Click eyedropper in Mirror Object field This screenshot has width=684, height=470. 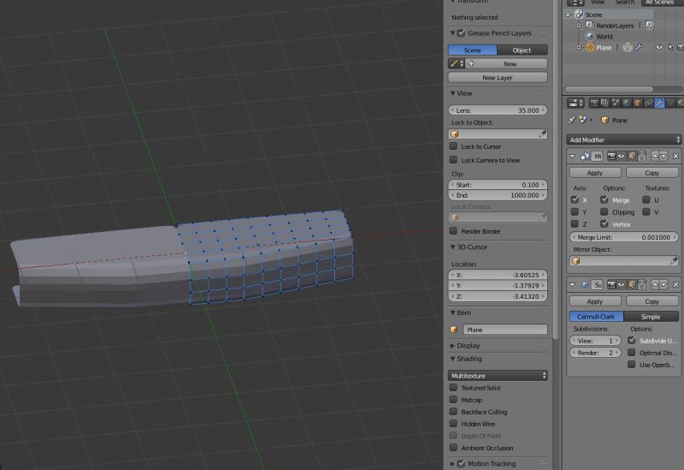tap(674, 261)
